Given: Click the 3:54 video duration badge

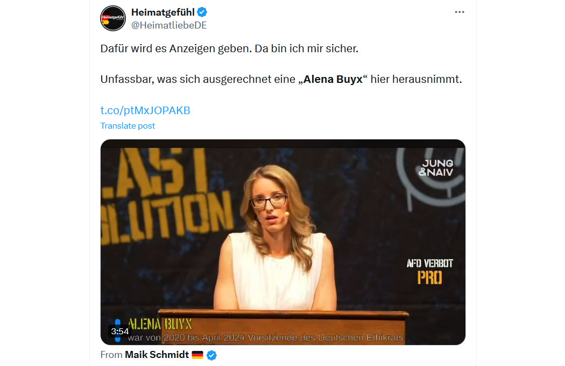Looking at the screenshot, I should click(x=120, y=332).
